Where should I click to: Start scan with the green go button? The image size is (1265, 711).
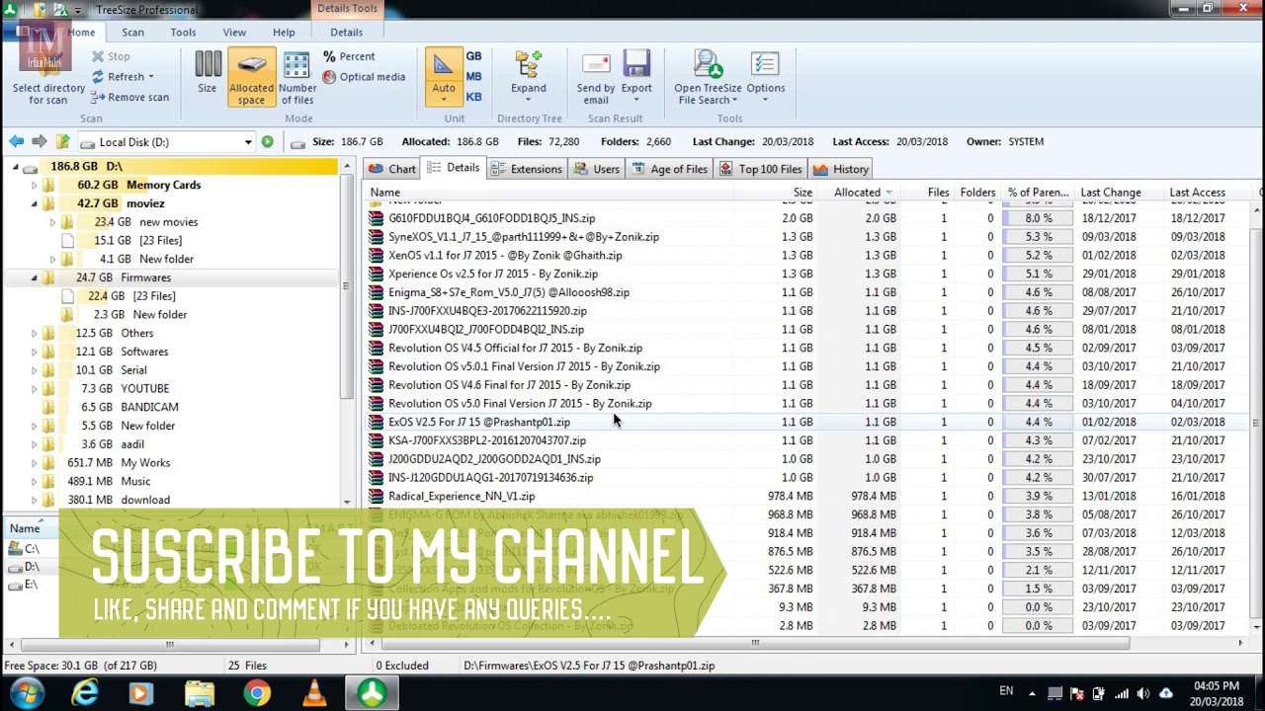click(x=267, y=141)
